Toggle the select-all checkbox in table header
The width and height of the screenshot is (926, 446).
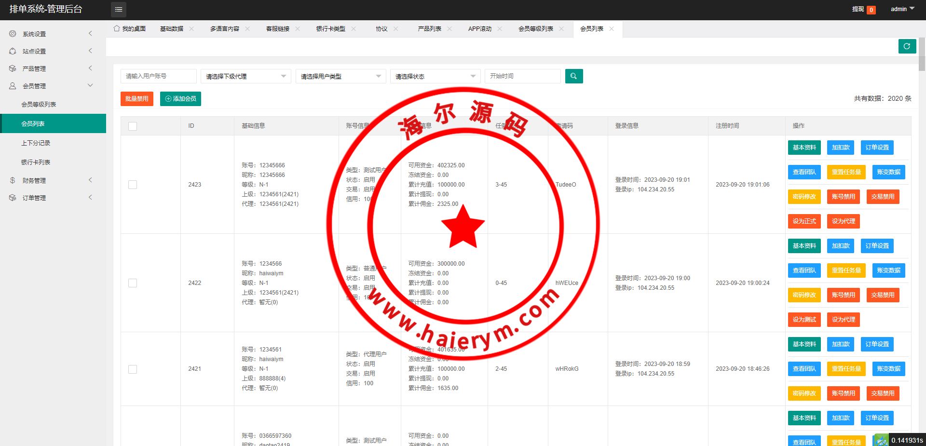[133, 126]
